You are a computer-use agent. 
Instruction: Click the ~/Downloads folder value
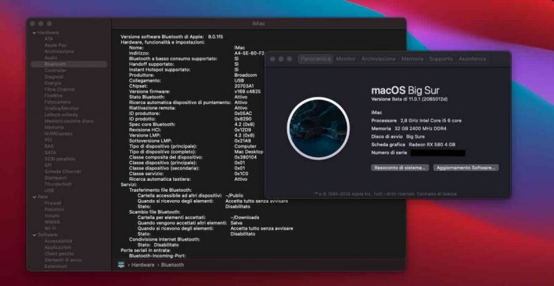244,217
